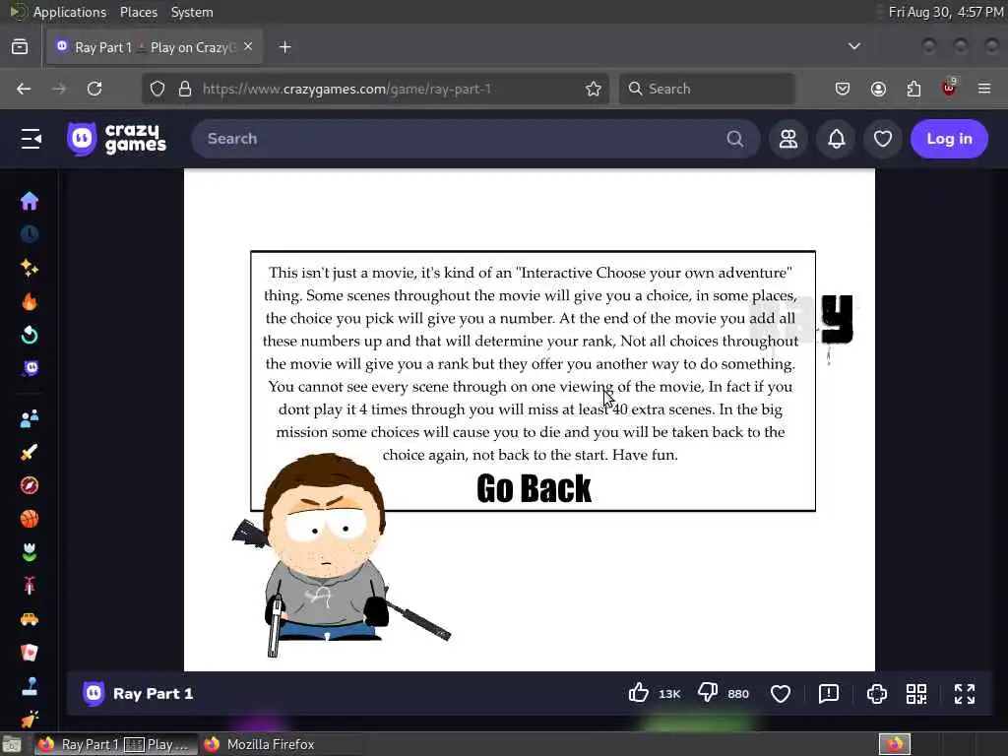
Task: Click the puzzle-piece icon in game bar
Action: pyautogui.click(x=877, y=694)
